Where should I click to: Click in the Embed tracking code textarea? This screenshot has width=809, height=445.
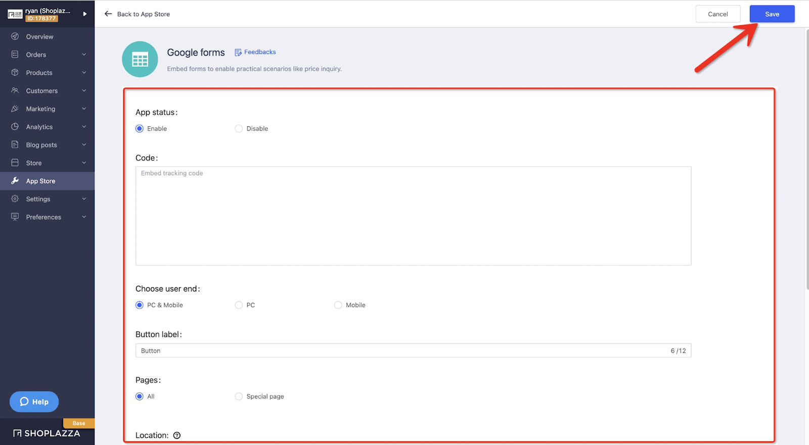click(x=413, y=216)
